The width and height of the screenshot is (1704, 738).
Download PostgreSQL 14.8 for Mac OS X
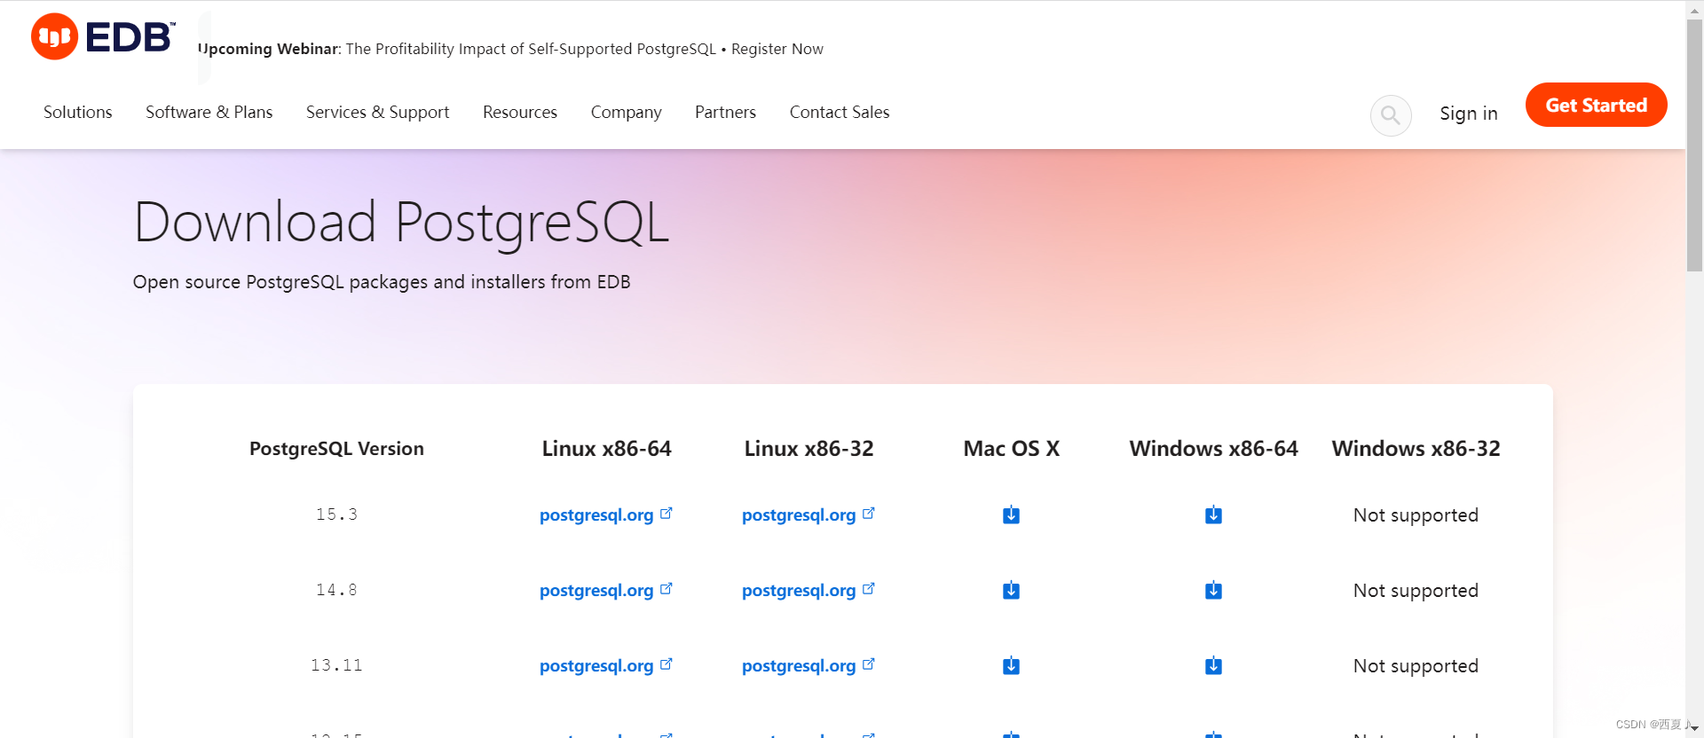coord(1011,591)
